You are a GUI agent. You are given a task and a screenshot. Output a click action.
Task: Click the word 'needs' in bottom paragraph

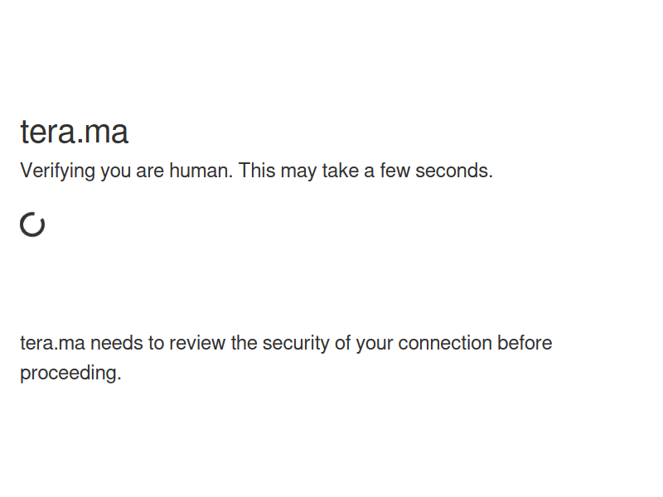pos(117,343)
